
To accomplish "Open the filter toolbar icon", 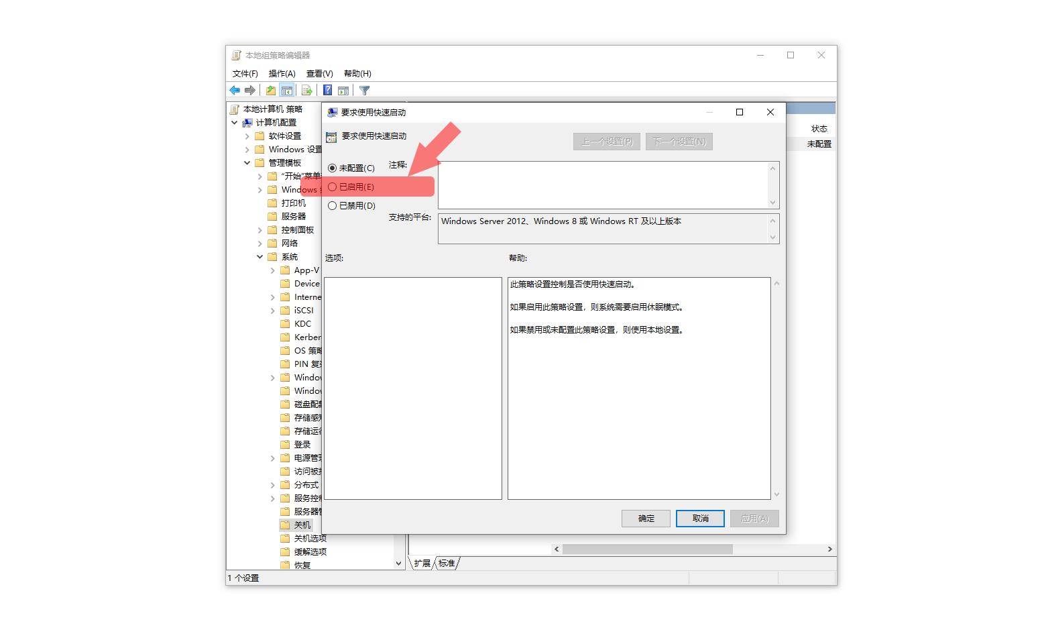I will [364, 90].
